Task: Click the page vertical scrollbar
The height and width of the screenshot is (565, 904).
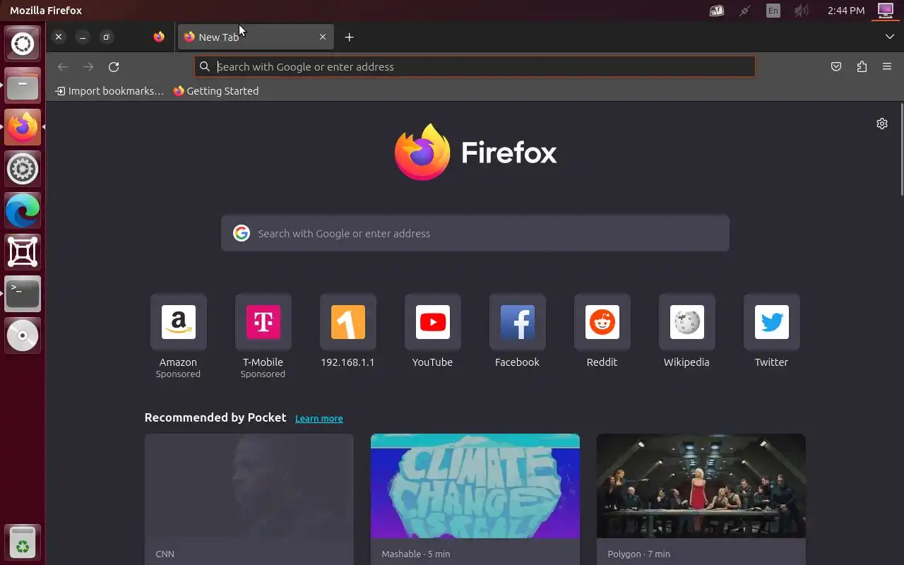Action: tap(901, 150)
